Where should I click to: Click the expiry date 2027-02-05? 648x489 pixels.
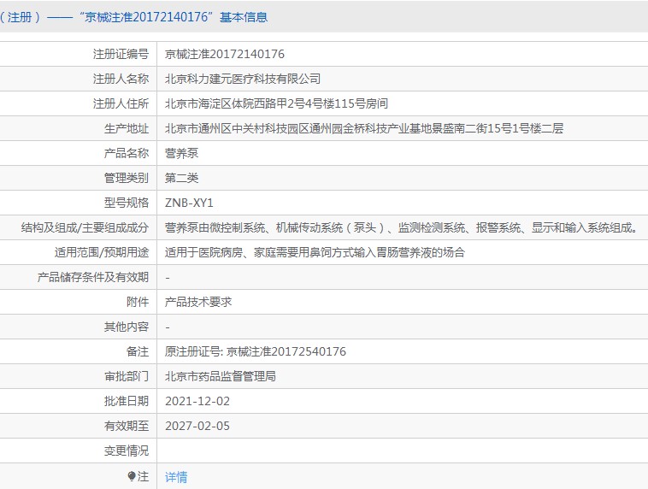(197, 426)
